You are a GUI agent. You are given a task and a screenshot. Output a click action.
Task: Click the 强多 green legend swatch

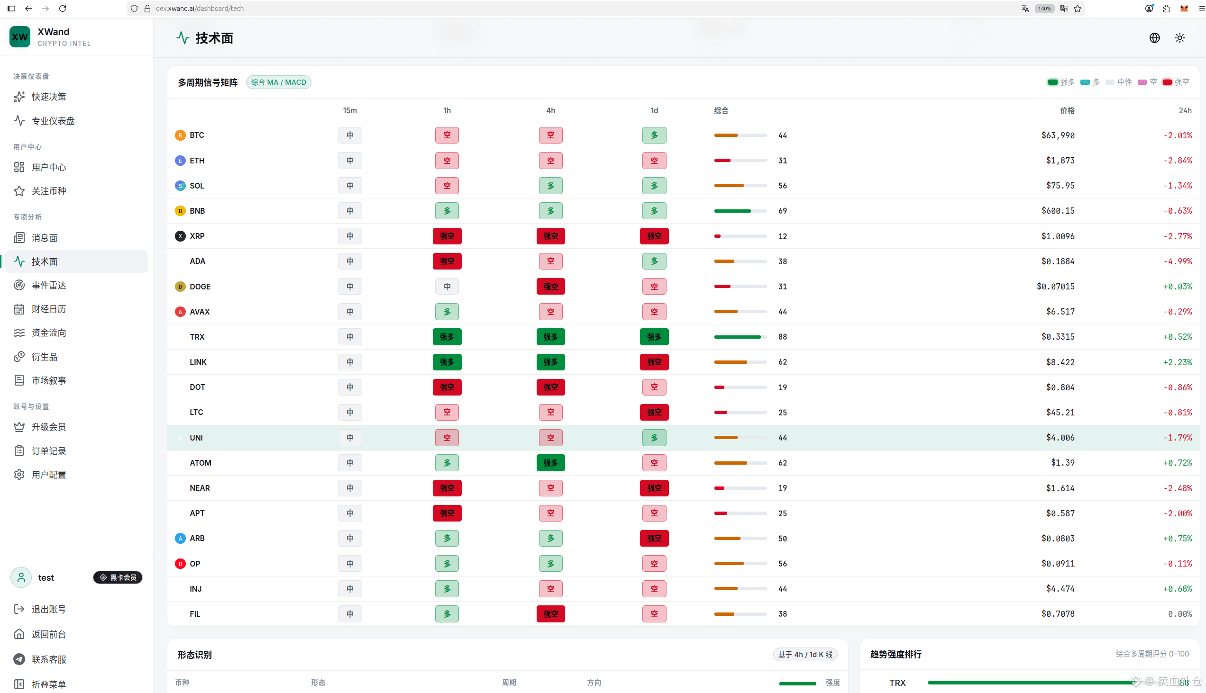tap(1052, 82)
